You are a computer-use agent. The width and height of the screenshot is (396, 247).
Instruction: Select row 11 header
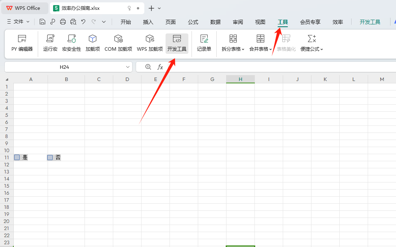click(7, 157)
